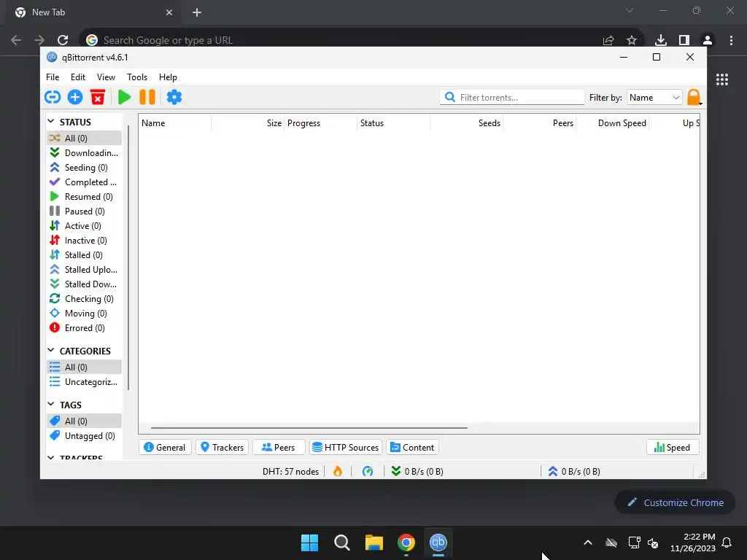Click the sidebar vertical scrollbar
This screenshot has height=560, width=747.
click(x=128, y=257)
